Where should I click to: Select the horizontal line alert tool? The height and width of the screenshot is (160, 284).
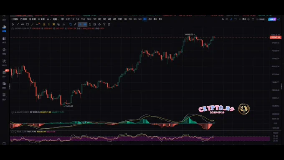pos(38,24)
